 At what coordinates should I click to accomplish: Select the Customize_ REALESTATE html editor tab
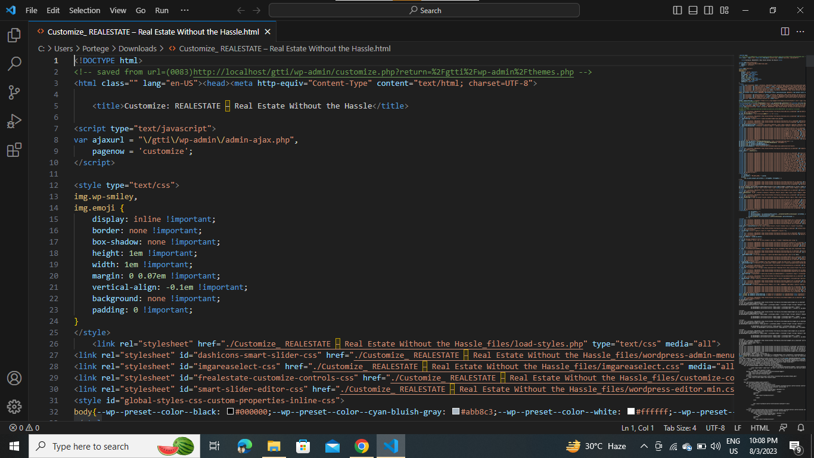point(153,32)
